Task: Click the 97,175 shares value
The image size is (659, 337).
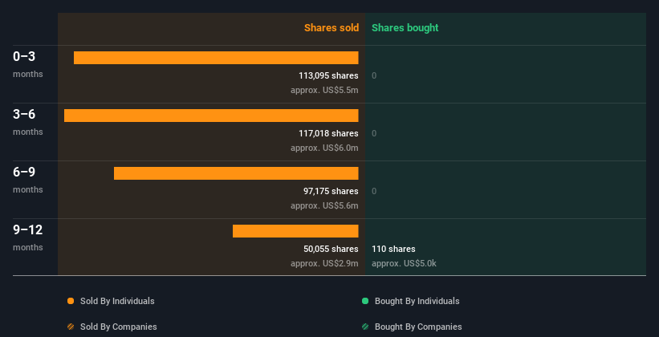Action: click(331, 191)
